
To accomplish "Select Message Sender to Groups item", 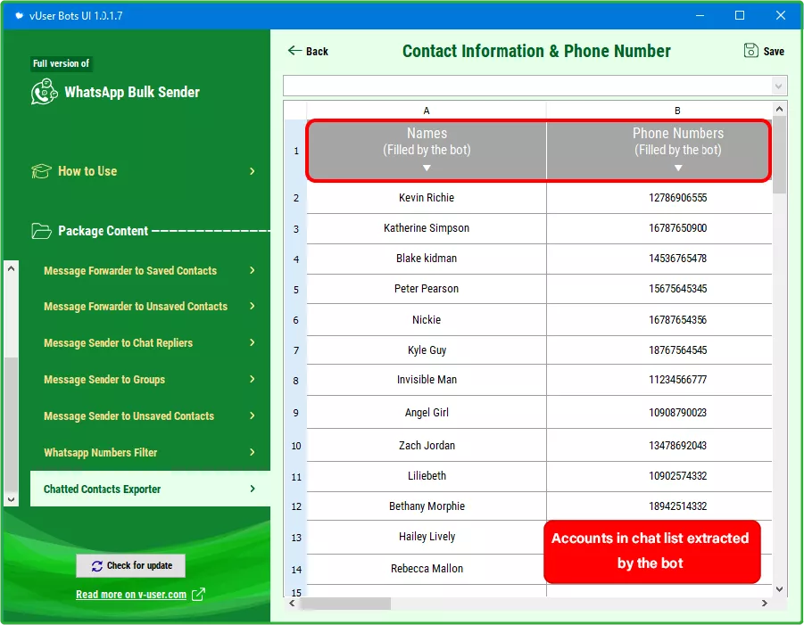I will tap(104, 380).
